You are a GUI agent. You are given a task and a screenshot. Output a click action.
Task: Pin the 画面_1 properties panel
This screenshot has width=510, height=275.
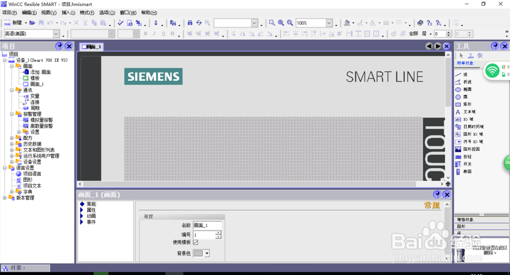pos(437,194)
